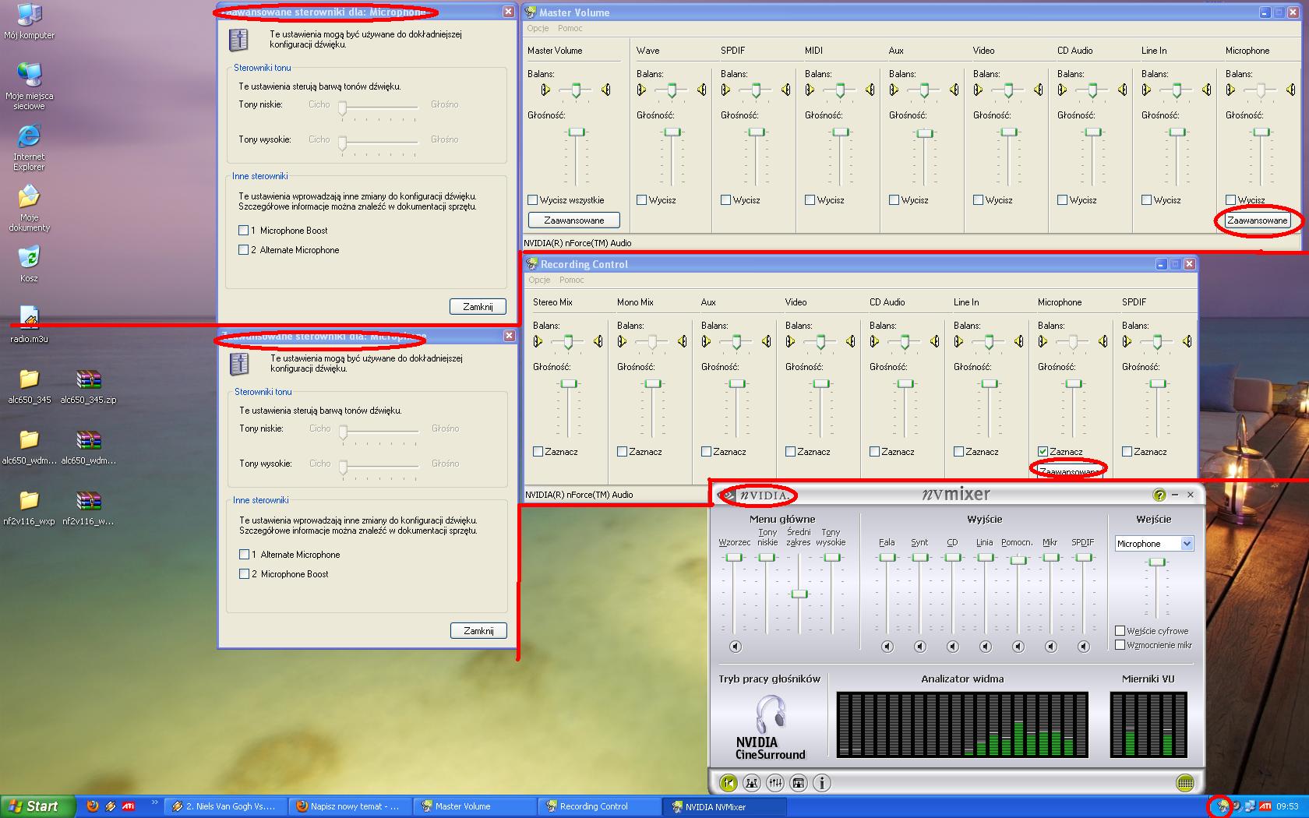
Task: Open Opcje menu in Master Volume
Action: coord(538,28)
